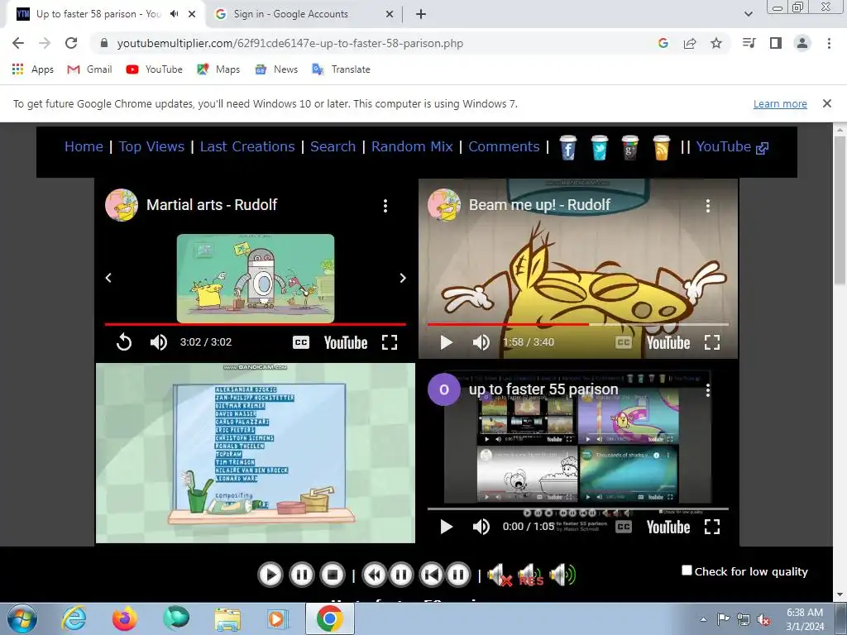The height and width of the screenshot is (635, 847).
Task: Open the Last Creations link
Action: coord(247,146)
